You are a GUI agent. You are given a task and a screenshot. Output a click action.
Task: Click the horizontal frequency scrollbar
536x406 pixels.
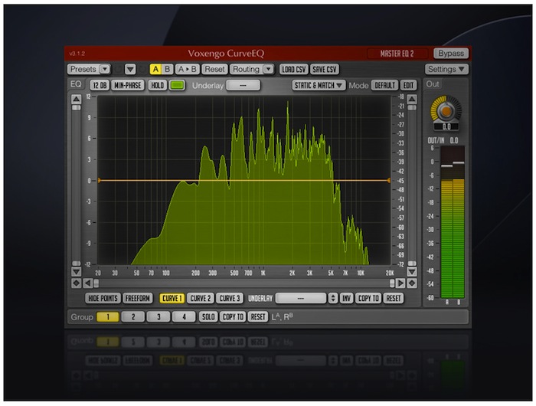(x=244, y=283)
